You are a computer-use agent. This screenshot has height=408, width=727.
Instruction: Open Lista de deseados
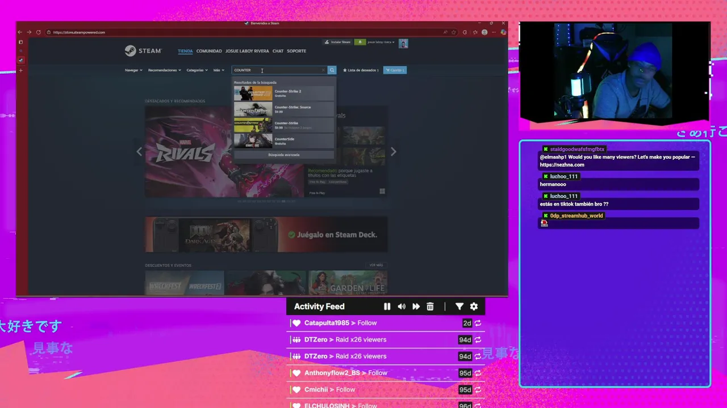[x=361, y=70]
